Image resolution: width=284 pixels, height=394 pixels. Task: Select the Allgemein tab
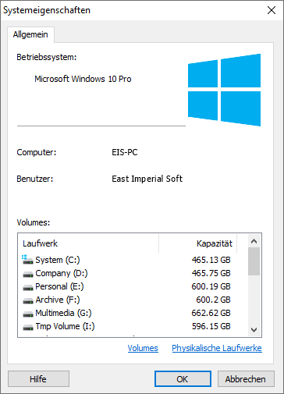pos(30,34)
